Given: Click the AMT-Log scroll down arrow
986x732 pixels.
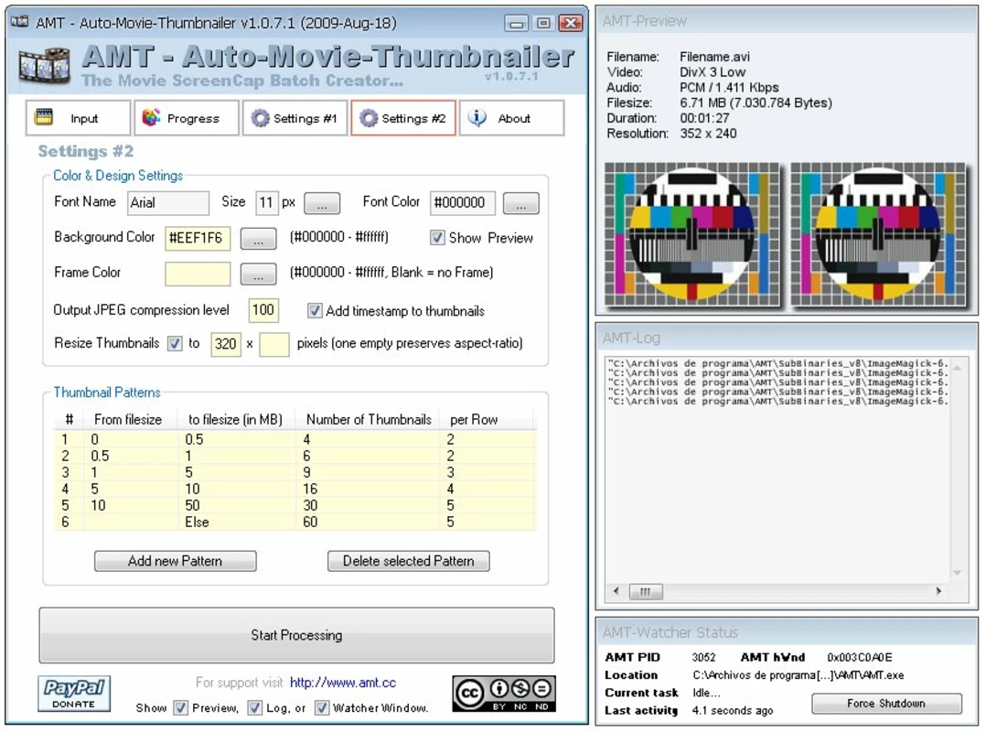Looking at the screenshot, I should coord(958,572).
